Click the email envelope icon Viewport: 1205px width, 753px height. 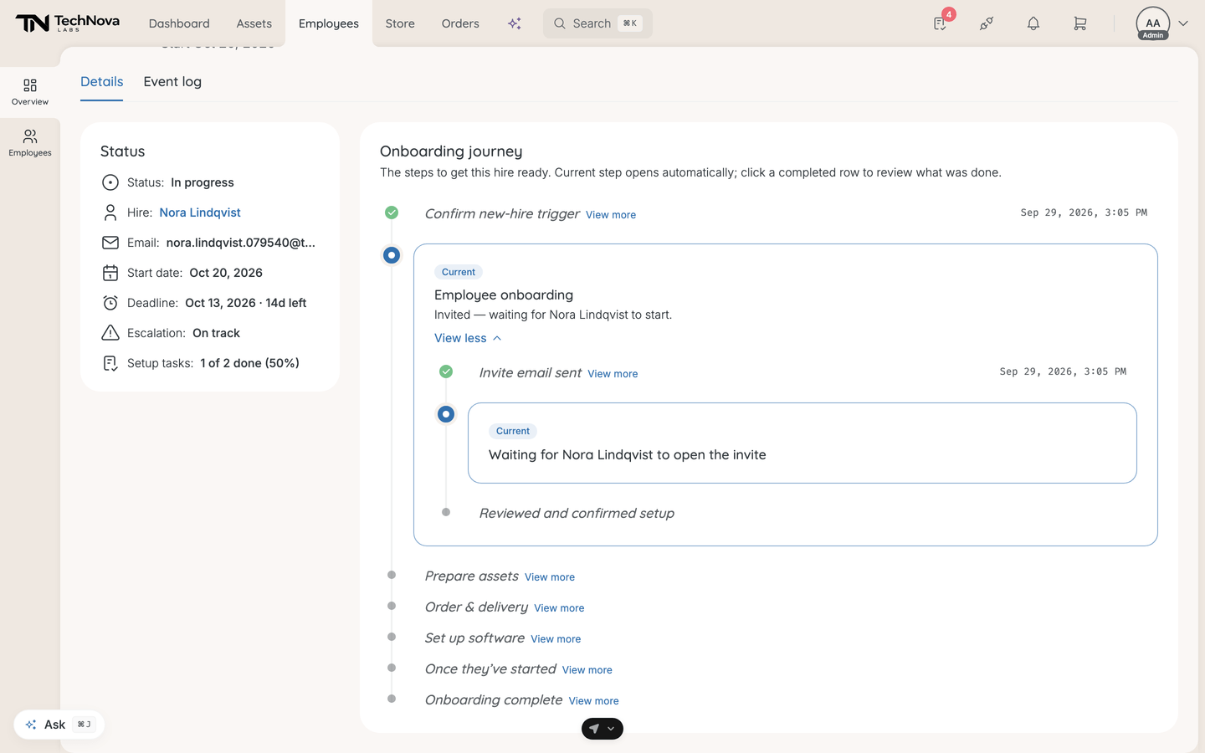coord(110,243)
